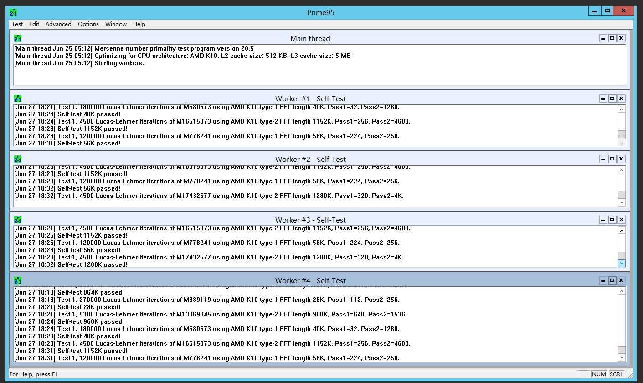643x383 pixels.
Task: Click the Worker #1 window icon
Action: [x=18, y=99]
